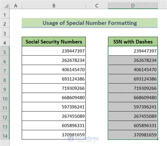Click the Social Security Numbers header cell
This screenshot has width=167, height=146.
point(54,42)
